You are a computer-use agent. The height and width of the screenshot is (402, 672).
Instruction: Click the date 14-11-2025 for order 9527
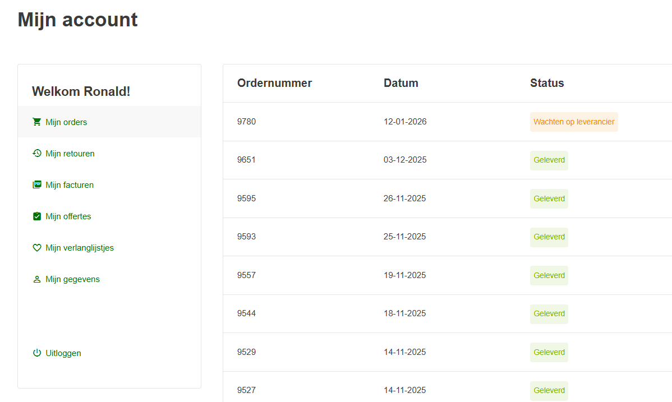pyautogui.click(x=404, y=390)
